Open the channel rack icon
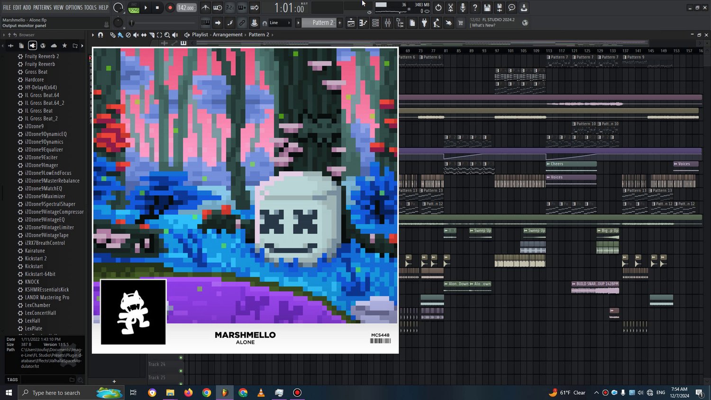The height and width of the screenshot is (400, 711). 375,23
